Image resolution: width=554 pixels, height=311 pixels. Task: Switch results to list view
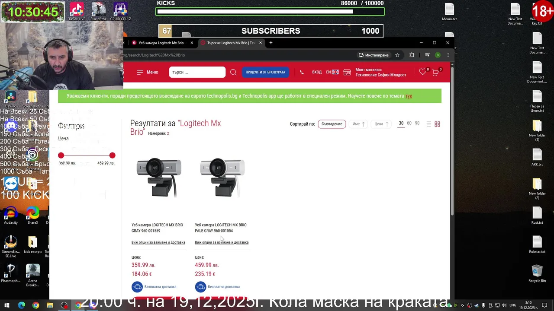428,124
